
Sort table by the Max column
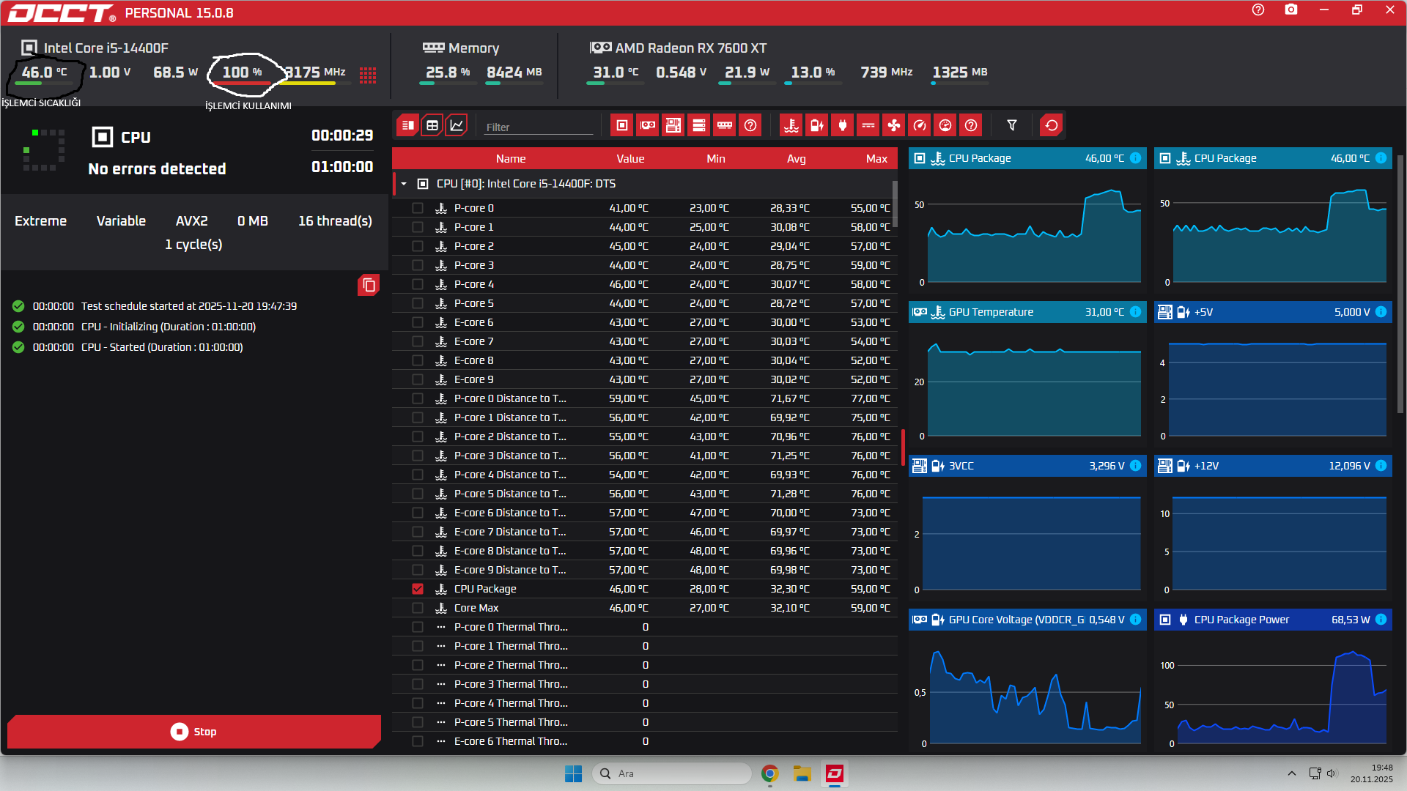coord(876,159)
